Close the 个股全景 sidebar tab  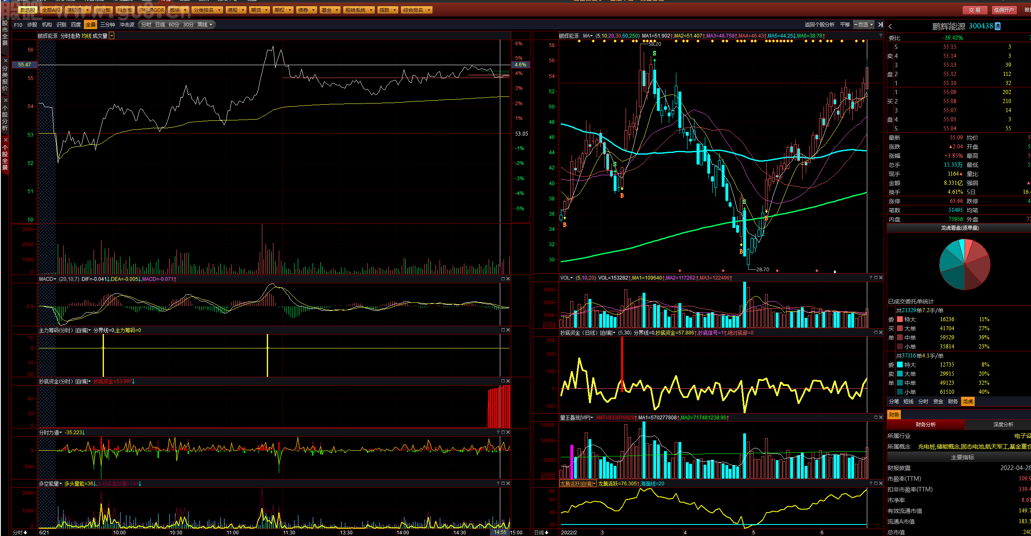5,140
